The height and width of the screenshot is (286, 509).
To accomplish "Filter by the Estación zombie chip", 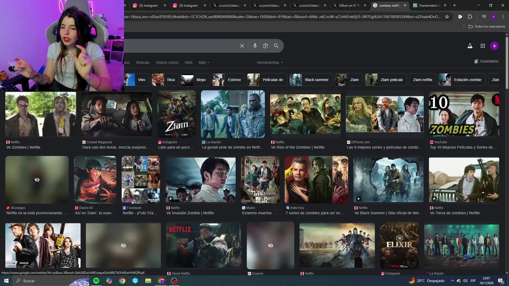I will click(462, 80).
